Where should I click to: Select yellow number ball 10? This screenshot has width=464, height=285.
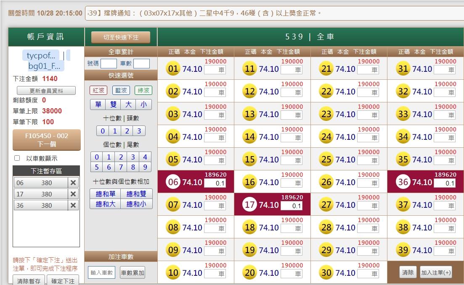pos(173,272)
